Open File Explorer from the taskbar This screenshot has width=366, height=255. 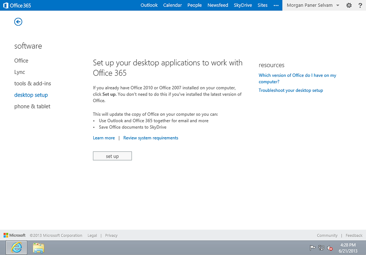[x=38, y=248]
